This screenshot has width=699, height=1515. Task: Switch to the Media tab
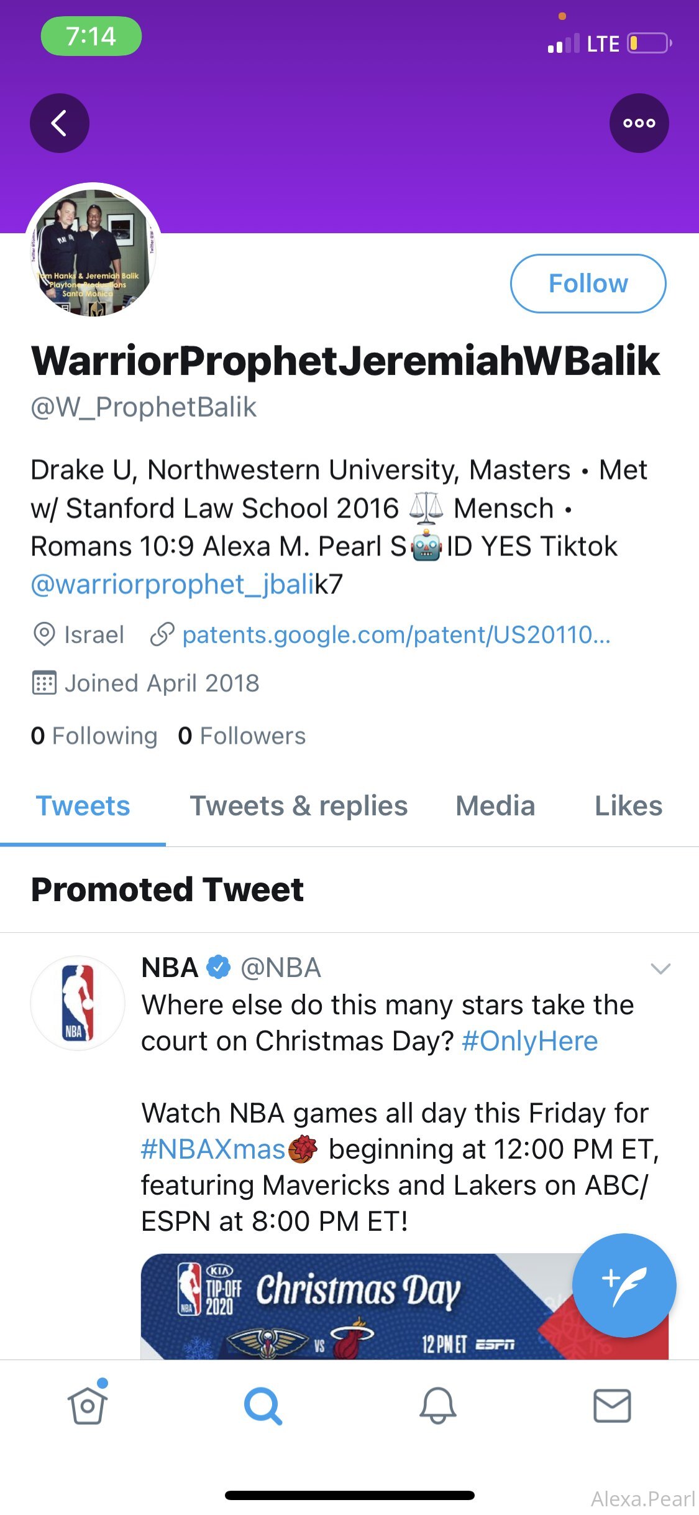[495, 806]
